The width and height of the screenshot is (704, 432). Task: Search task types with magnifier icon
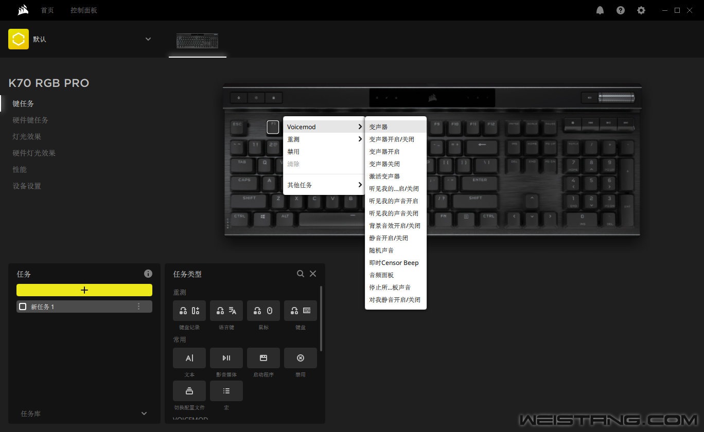pos(301,274)
